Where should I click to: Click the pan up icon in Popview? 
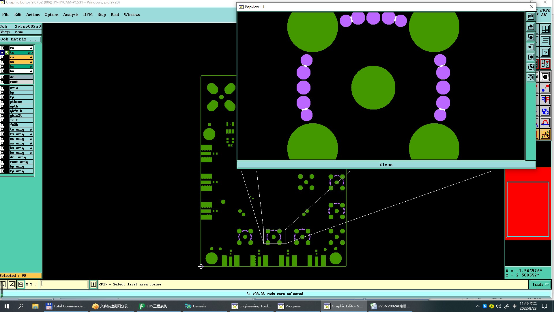point(531,27)
